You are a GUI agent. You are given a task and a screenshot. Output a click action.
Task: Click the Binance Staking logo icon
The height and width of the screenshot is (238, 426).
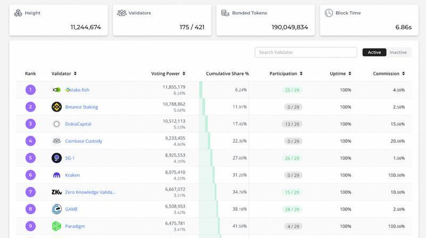click(x=56, y=107)
